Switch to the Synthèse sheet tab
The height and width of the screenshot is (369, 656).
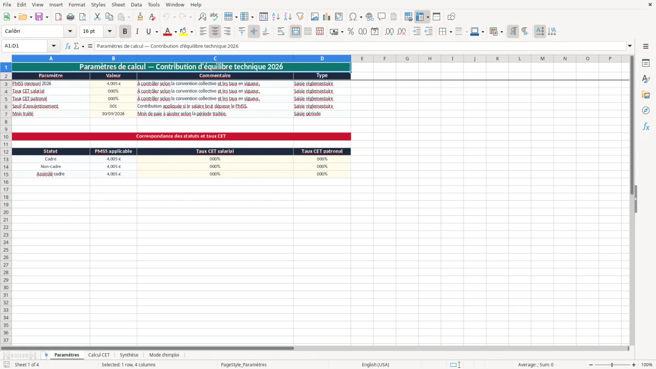point(129,355)
